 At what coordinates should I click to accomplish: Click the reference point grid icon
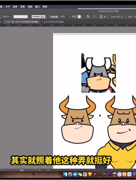click(101, 17)
